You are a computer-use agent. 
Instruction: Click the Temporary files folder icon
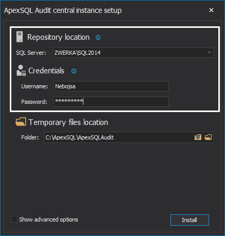click(x=21, y=122)
